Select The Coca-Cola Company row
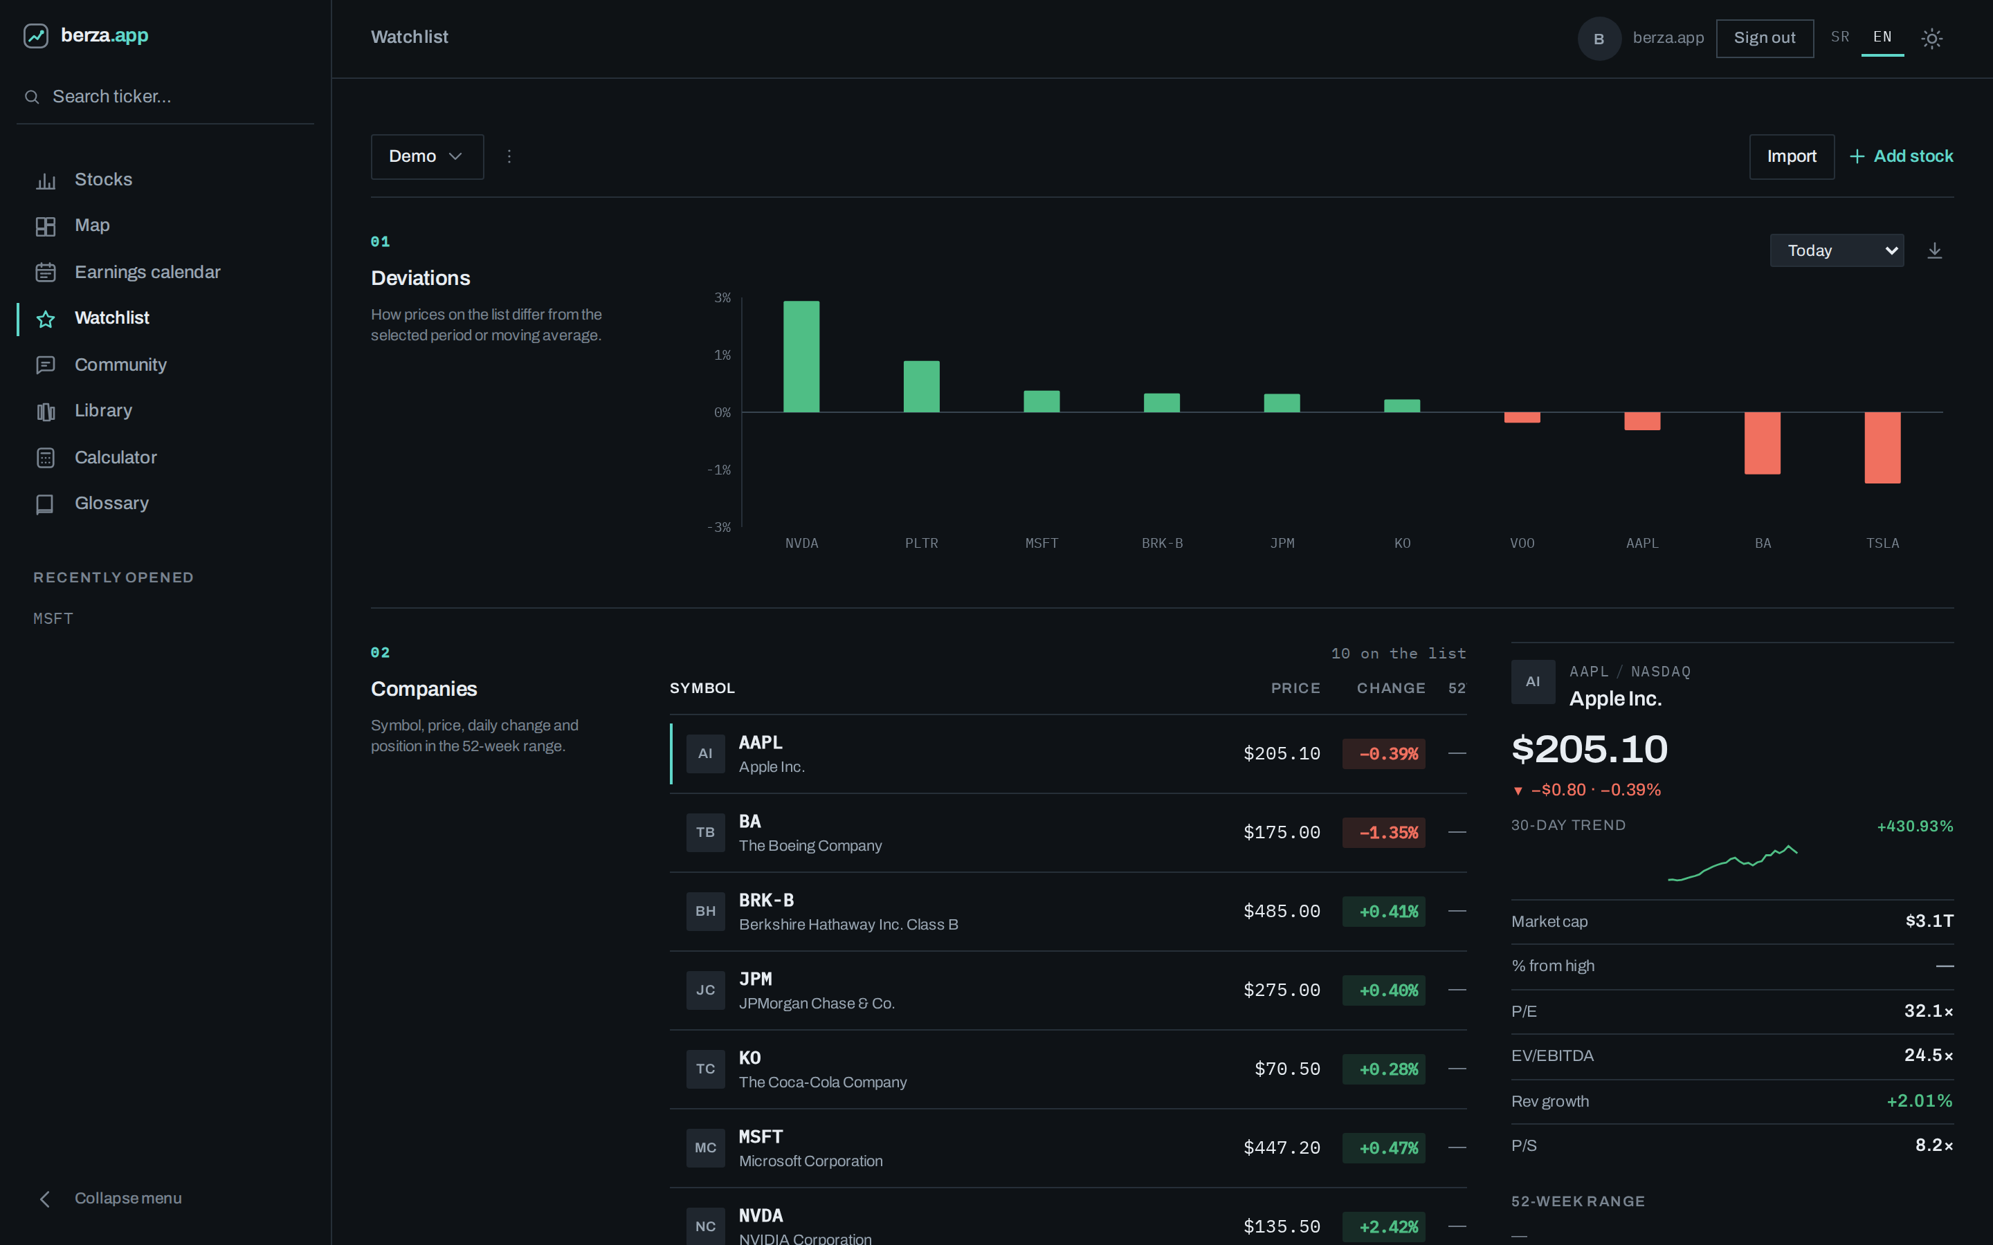The width and height of the screenshot is (1993, 1245). [x=1068, y=1069]
